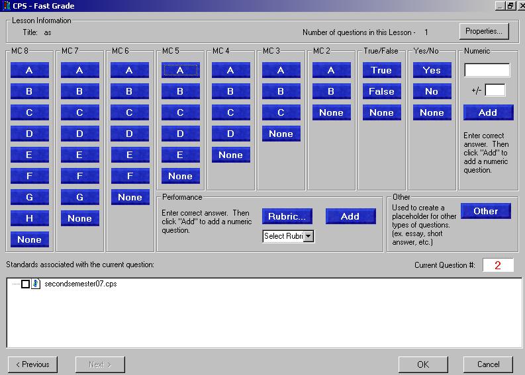Choose answer C in MC 3 column
This screenshot has height=375, width=525.
pyautogui.click(x=281, y=112)
